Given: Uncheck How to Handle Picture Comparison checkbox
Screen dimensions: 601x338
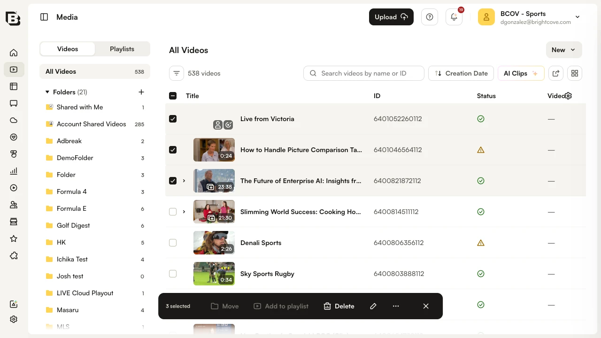Looking at the screenshot, I should click(173, 150).
